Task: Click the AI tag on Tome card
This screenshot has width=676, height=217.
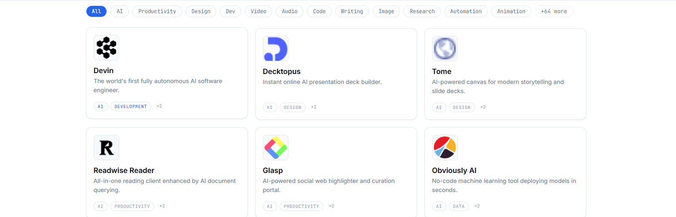Action: click(439, 107)
